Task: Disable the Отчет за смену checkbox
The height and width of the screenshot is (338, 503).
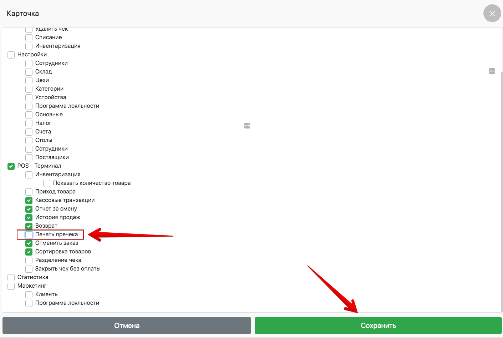Action: (29, 209)
